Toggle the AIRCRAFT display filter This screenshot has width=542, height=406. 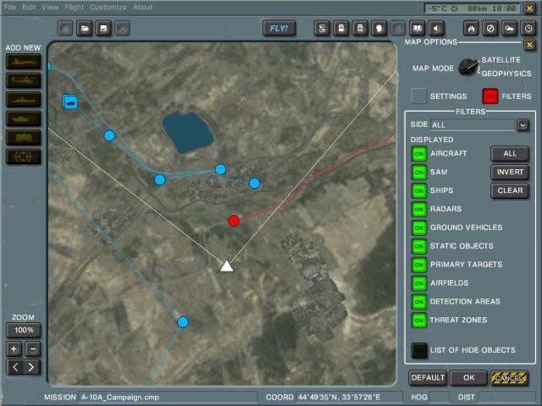tap(418, 153)
